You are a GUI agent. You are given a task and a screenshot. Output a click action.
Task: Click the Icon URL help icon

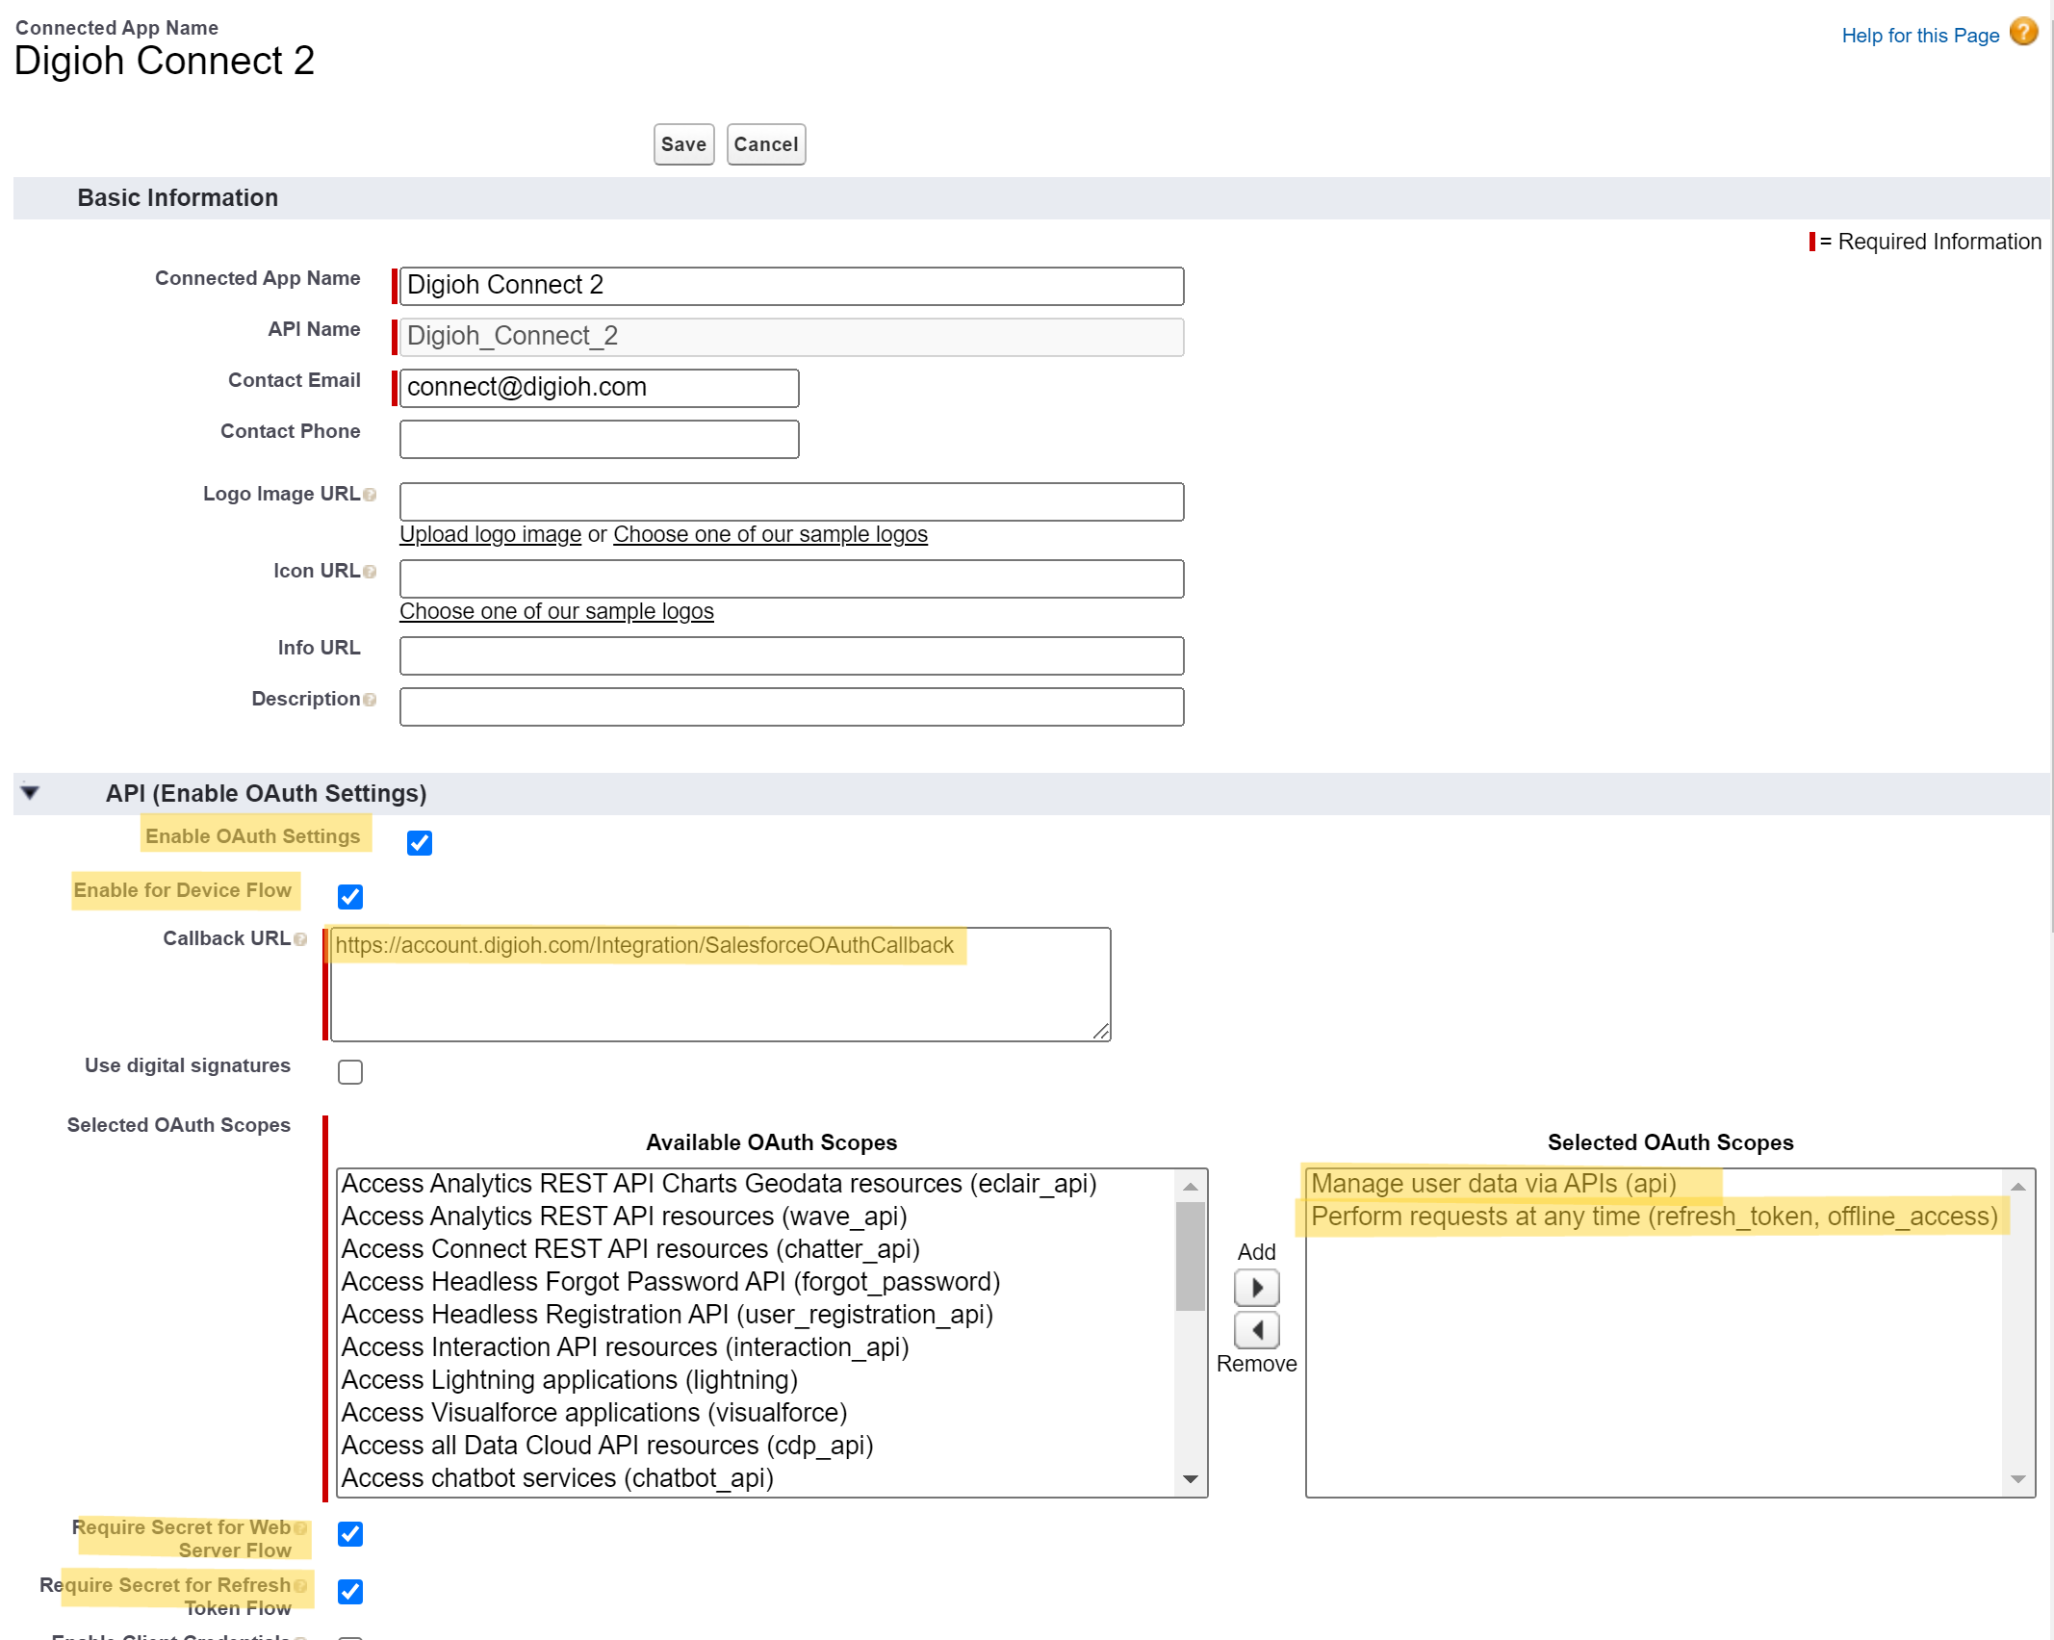click(x=372, y=571)
